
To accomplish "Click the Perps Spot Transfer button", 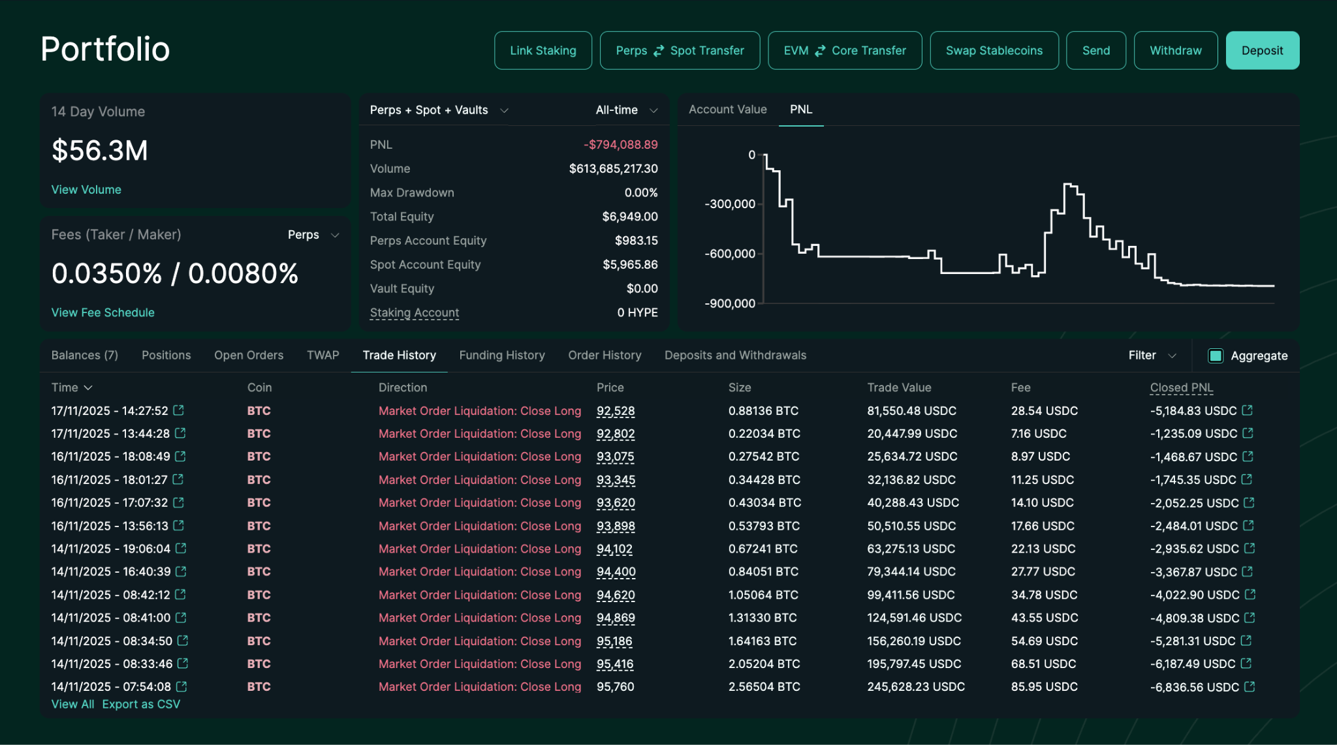I will click(679, 51).
